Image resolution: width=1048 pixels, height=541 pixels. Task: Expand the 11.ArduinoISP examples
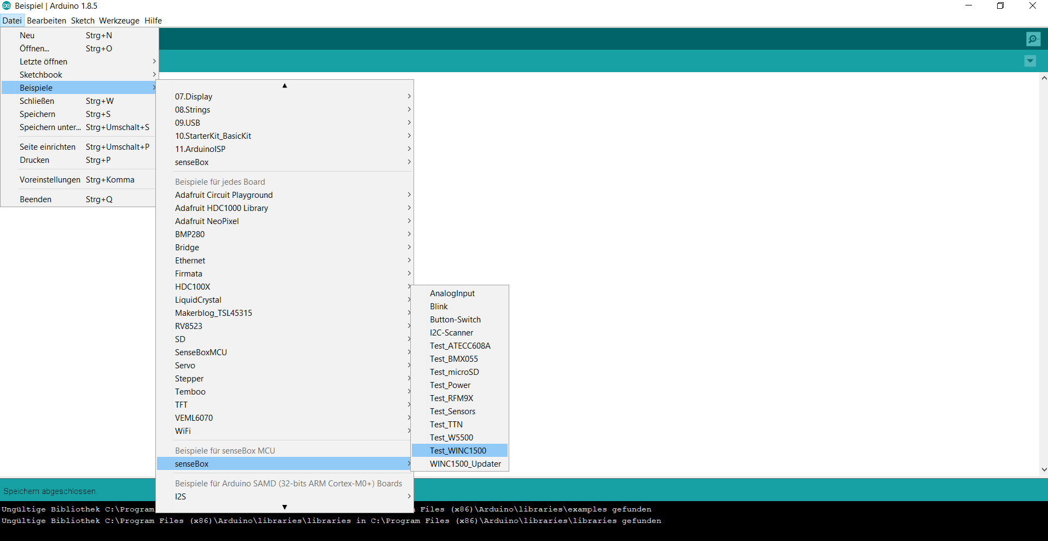(x=285, y=149)
